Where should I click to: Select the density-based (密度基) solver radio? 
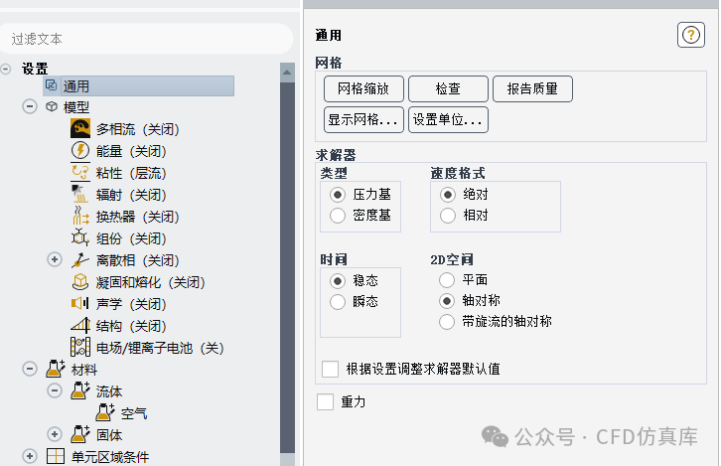(x=338, y=215)
